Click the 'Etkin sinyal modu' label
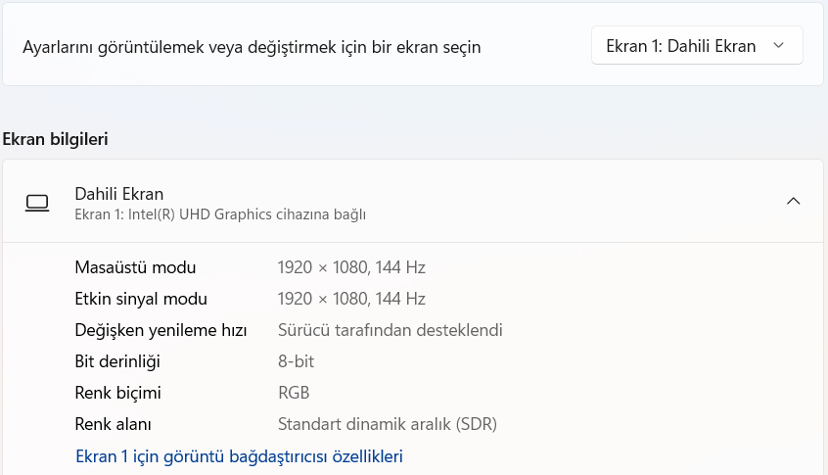 (x=141, y=299)
